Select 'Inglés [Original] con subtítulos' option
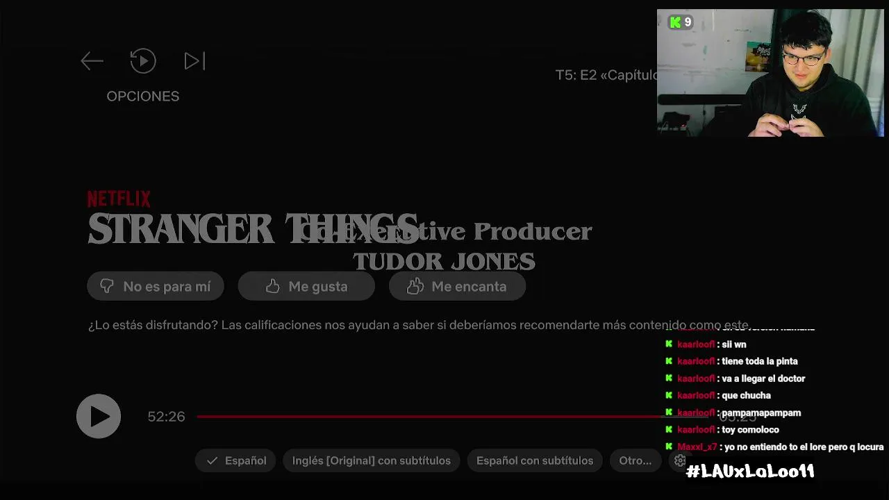The image size is (889, 500). pos(371,460)
